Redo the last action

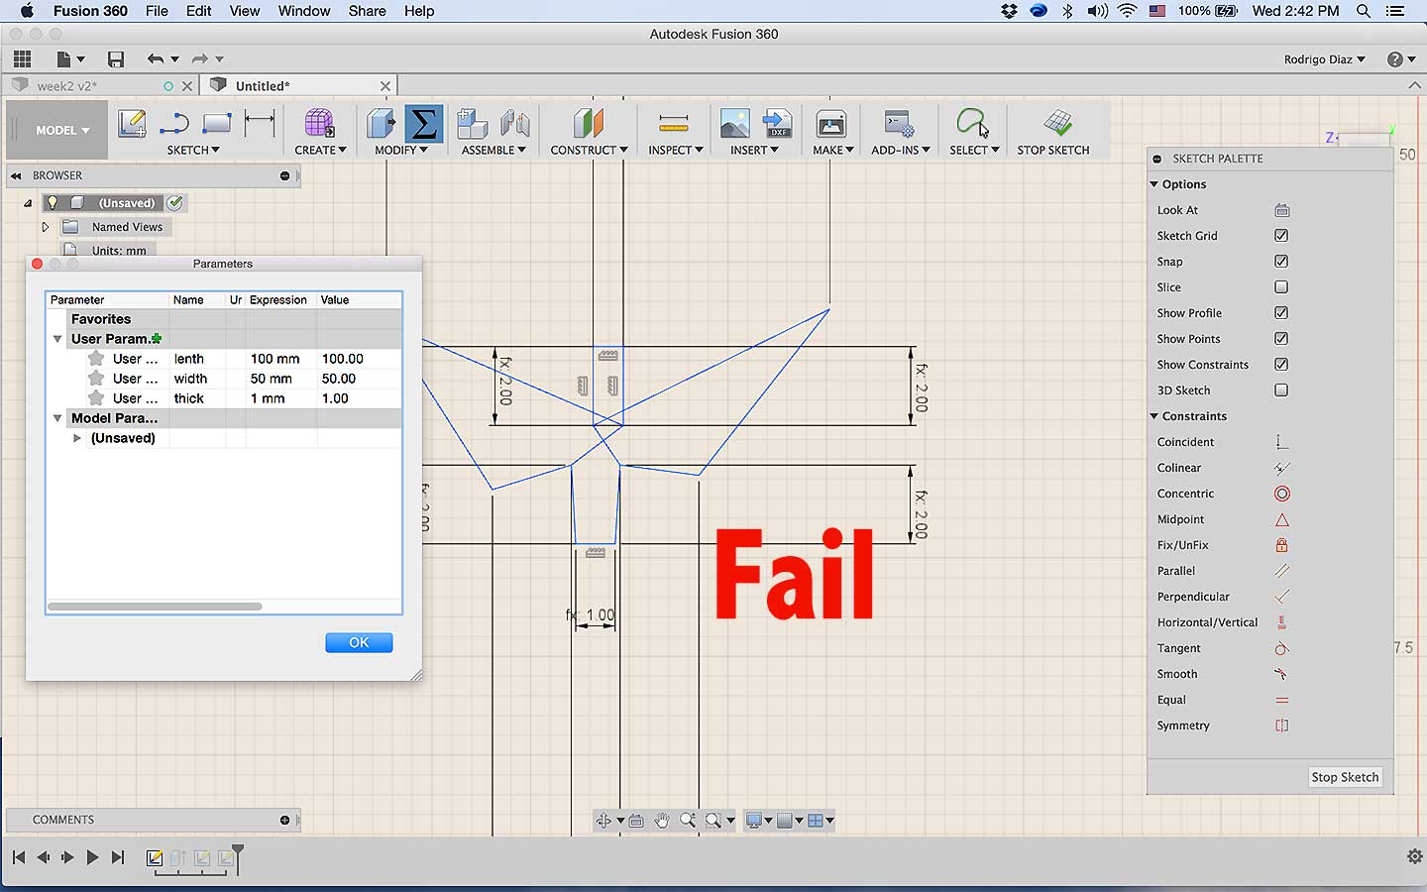coord(199,59)
